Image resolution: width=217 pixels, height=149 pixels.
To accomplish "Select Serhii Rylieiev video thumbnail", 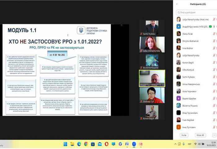I will pos(152,28).
